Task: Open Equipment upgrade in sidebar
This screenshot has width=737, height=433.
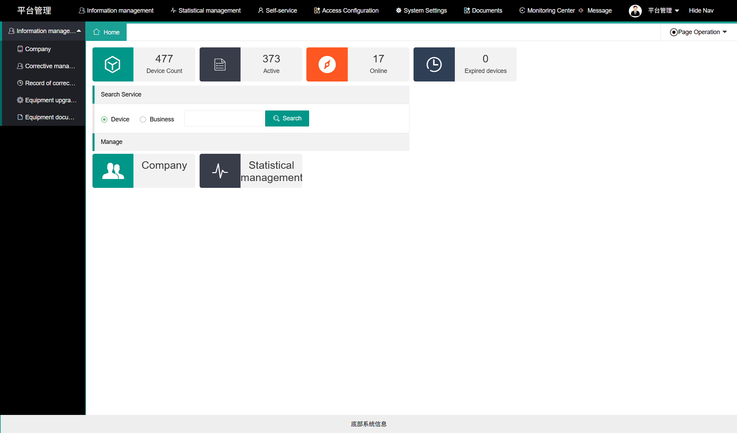Action: pos(43,100)
